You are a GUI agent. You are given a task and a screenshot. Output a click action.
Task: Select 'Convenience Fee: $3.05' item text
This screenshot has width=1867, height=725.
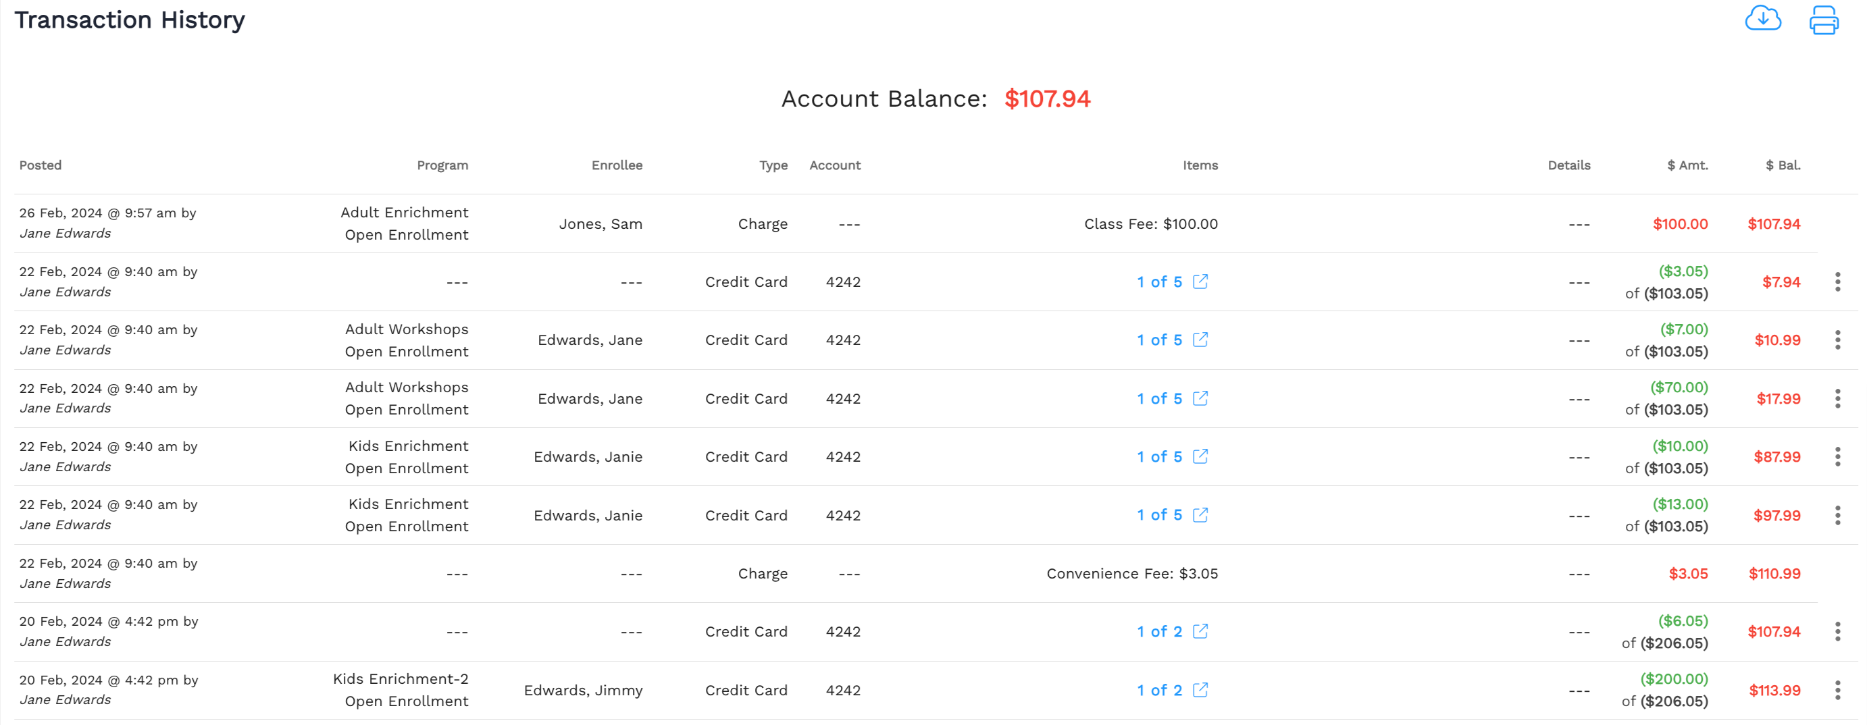1131,574
